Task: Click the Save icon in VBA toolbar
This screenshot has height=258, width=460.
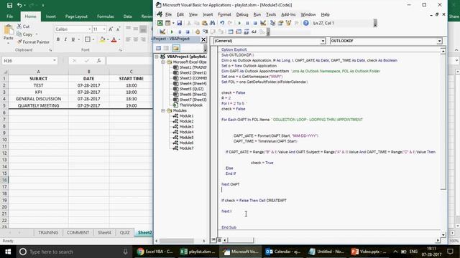Action: pos(179,23)
